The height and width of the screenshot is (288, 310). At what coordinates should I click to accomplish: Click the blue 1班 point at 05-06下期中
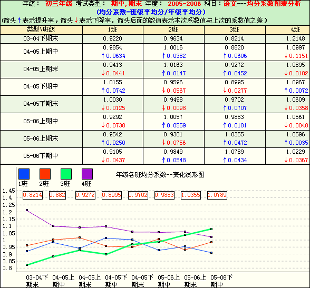pyautogui.click(x=211, y=253)
